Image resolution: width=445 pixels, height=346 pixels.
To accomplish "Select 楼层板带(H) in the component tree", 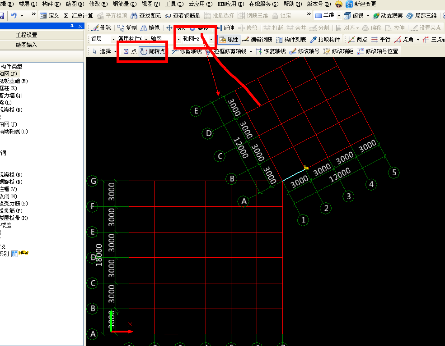I will coord(14,218).
